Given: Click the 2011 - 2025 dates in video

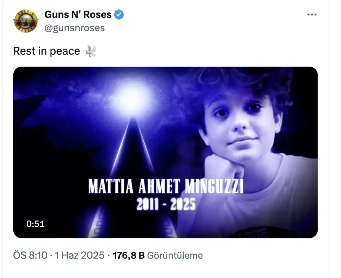Looking at the screenshot, I should (x=166, y=204).
